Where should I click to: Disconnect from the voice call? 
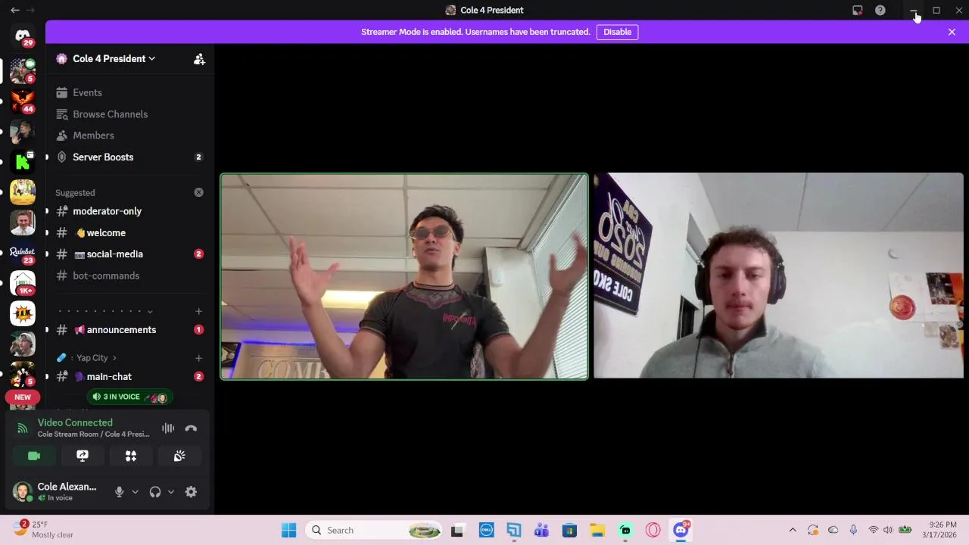coord(191,428)
